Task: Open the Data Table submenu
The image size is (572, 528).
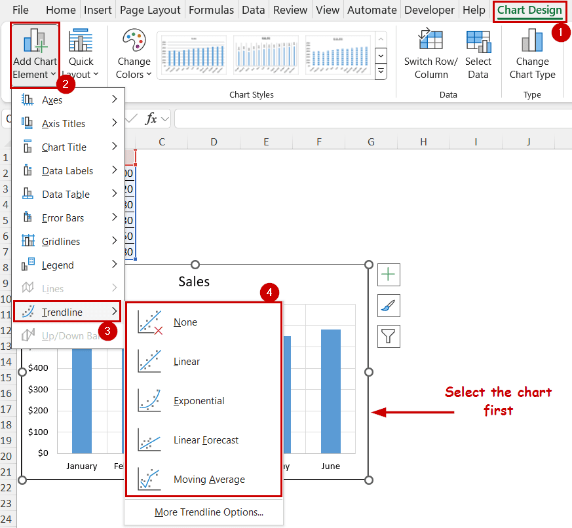Action: coord(69,194)
